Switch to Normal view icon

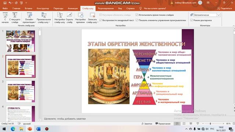click(x=177, y=124)
